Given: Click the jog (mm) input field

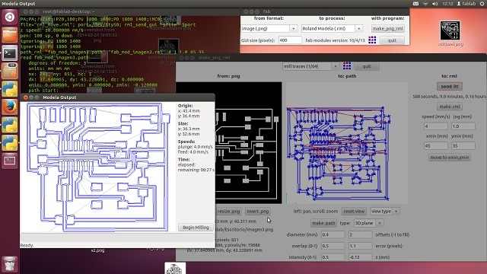Looking at the screenshot, I should tap(463, 126).
